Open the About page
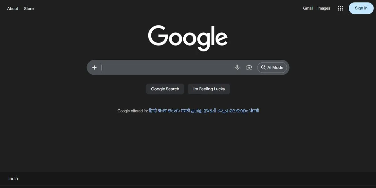 [x=12, y=8]
